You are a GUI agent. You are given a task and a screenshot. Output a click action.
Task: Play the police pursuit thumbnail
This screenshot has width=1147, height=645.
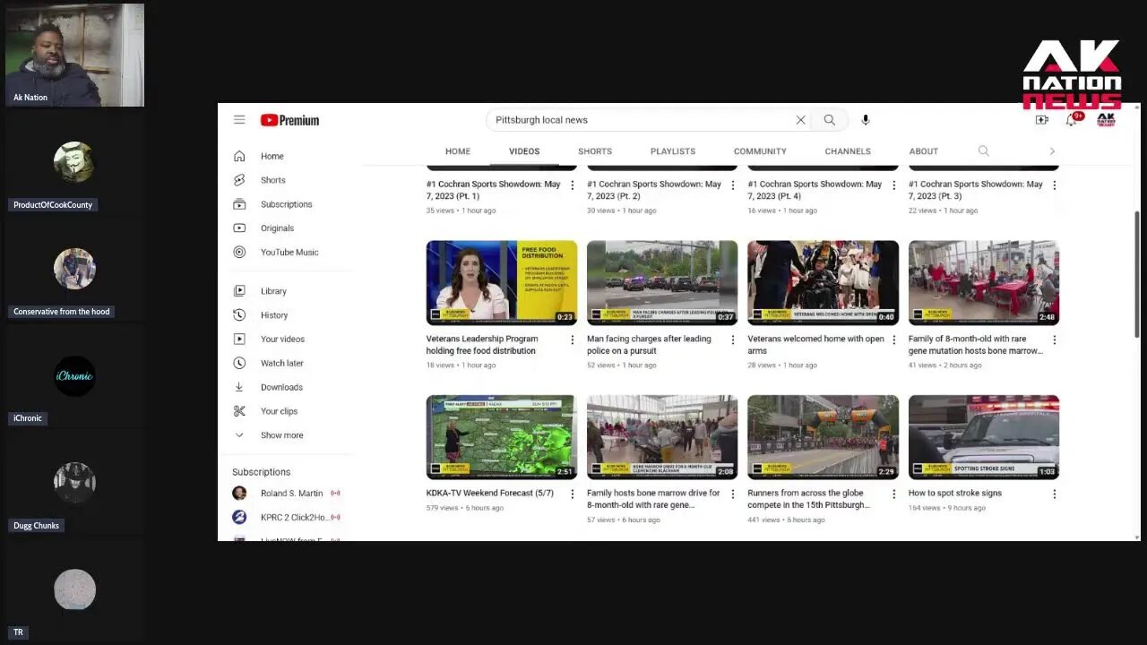pos(662,282)
